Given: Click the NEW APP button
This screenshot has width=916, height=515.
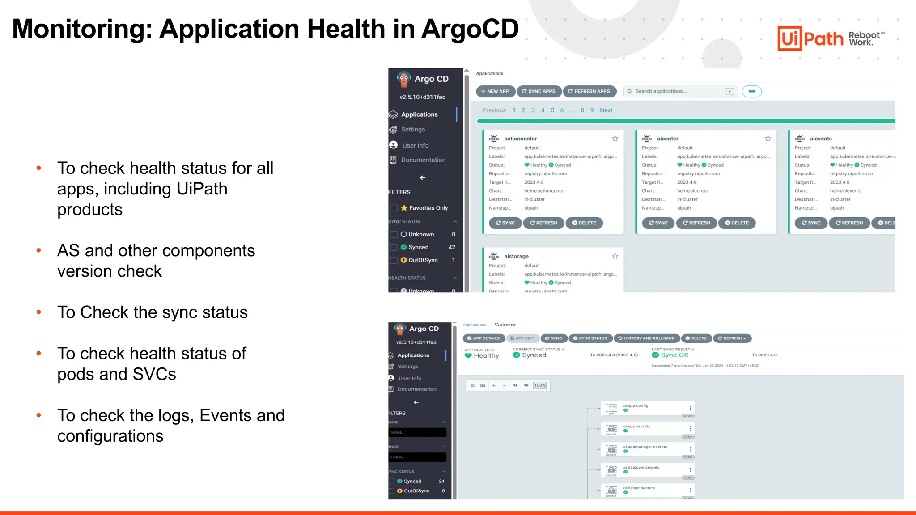Looking at the screenshot, I should 495,91.
